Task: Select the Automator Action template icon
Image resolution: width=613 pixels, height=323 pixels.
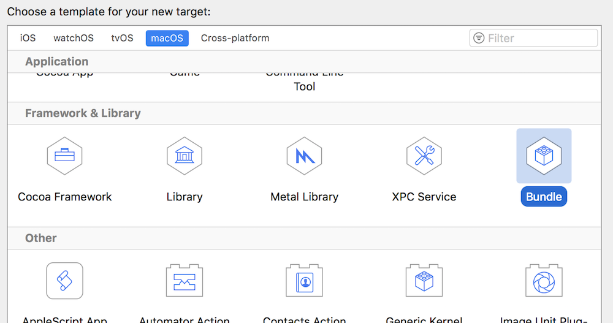Action: (184, 281)
